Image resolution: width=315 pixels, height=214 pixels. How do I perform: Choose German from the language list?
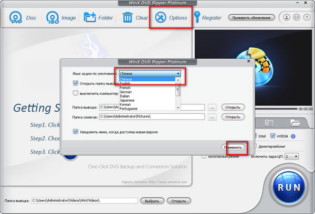pos(147,92)
